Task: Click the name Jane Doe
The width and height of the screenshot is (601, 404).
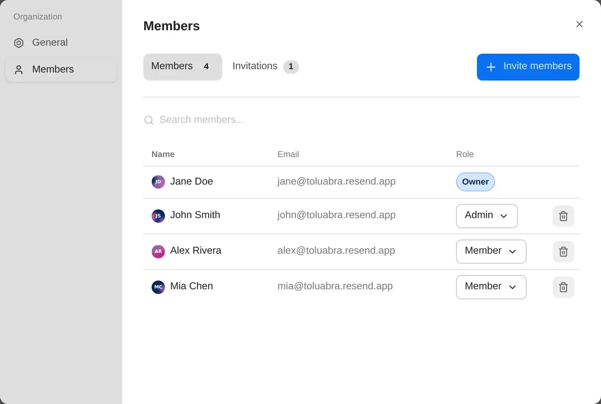Action: 191,181
